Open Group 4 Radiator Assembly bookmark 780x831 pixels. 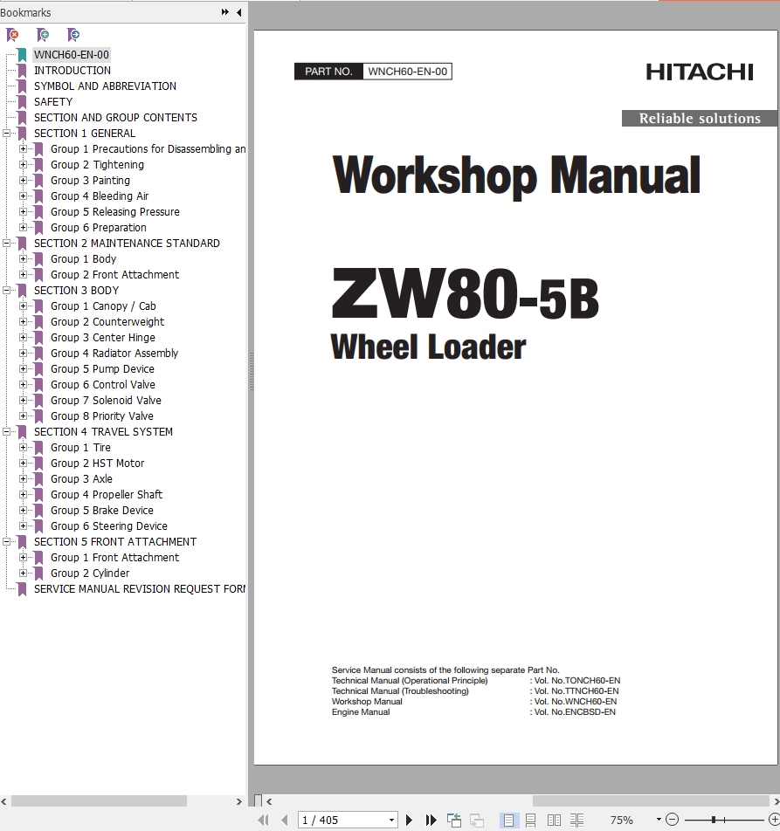(x=114, y=354)
